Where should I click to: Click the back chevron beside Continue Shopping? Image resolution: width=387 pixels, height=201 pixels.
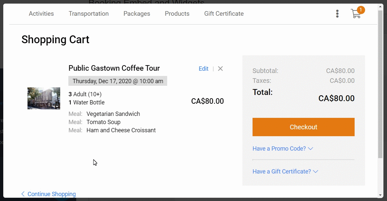coord(23,194)
